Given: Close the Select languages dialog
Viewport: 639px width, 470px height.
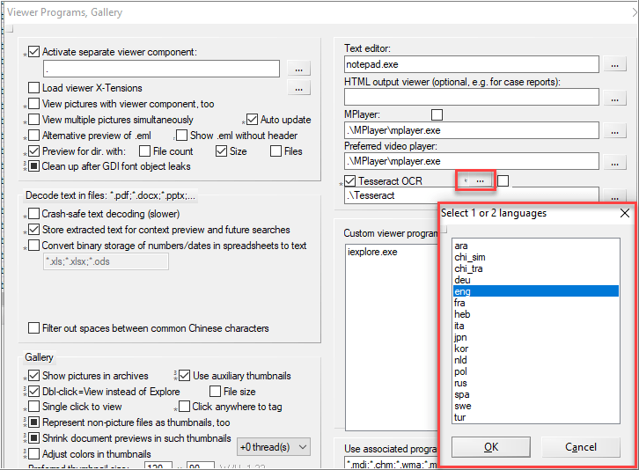Looking at the screenshot, I should coord(625,213).
